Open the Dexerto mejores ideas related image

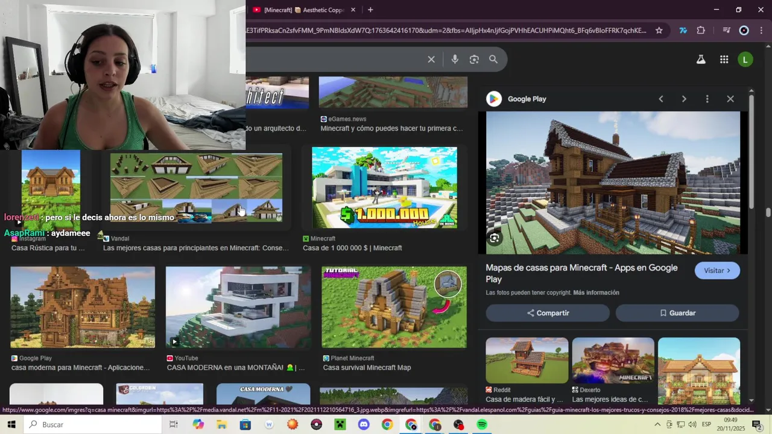tap(613, 360)
